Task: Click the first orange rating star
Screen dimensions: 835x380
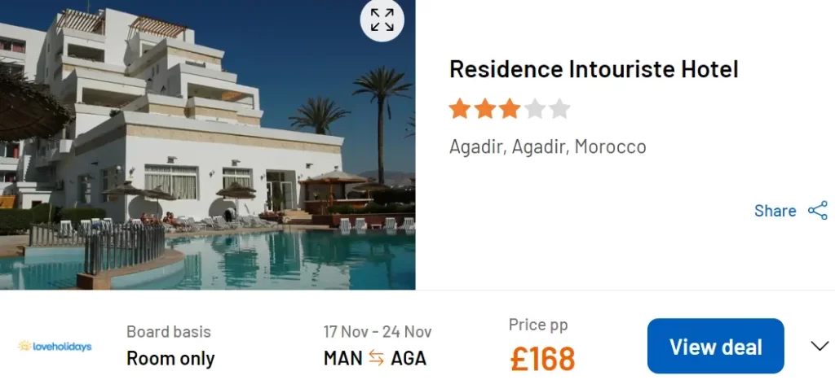Action: [460, 108]
